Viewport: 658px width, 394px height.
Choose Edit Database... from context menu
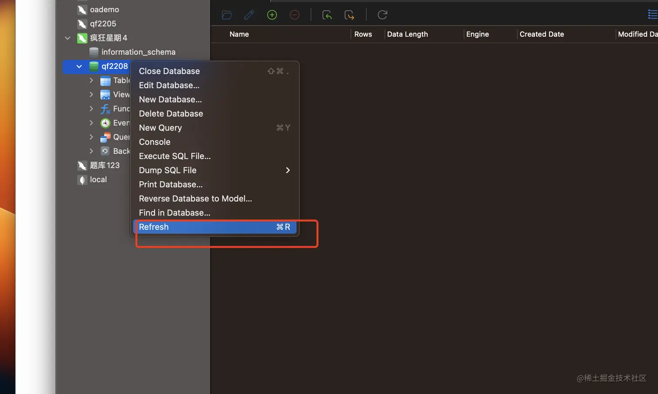tap(215, 85)
